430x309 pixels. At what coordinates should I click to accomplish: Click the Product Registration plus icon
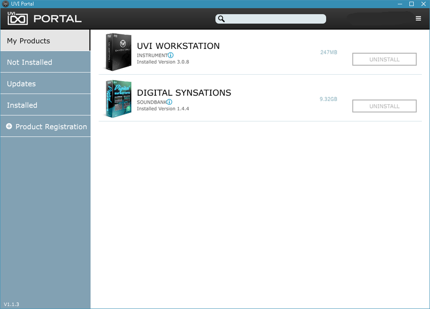pyautogui.click(x=9, y=126)
